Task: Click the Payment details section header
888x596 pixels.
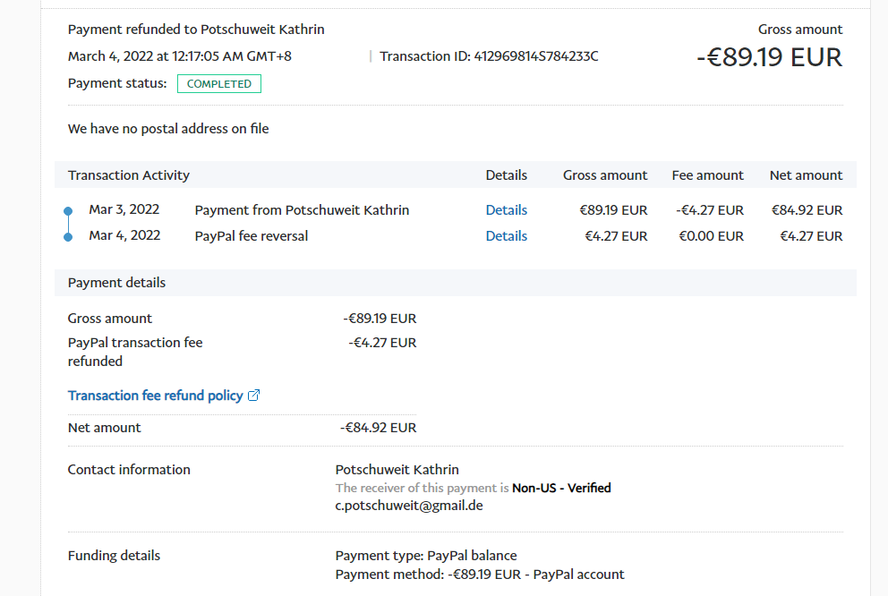Action: coord(116,283)
